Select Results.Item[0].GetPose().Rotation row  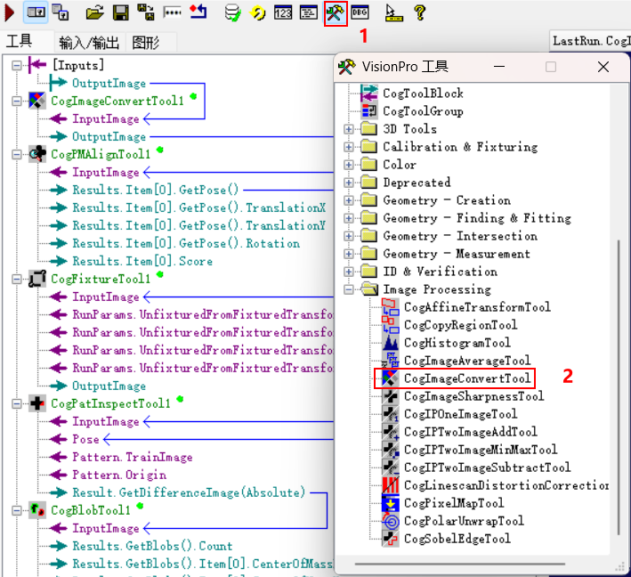[186, 244]
